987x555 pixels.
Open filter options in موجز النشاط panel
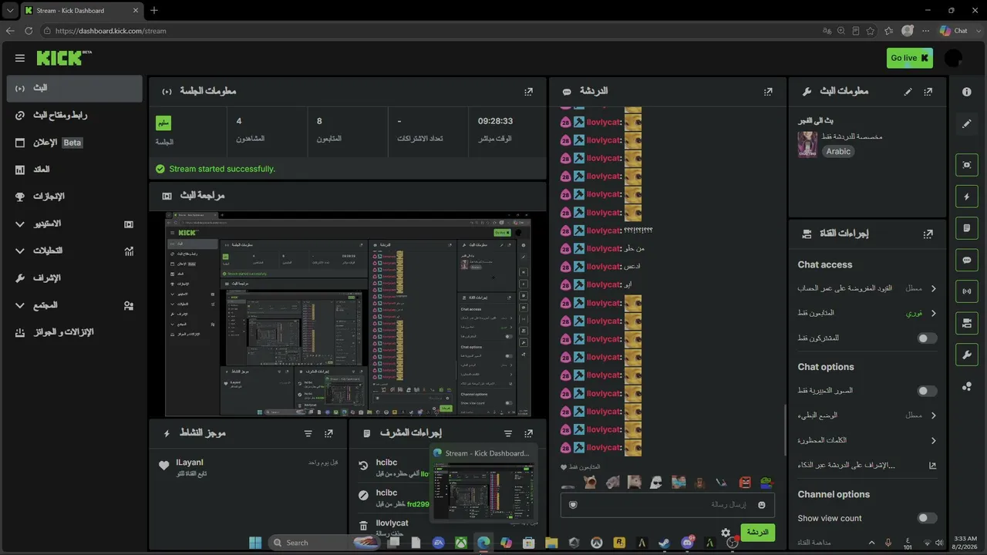tap(308, 434)
